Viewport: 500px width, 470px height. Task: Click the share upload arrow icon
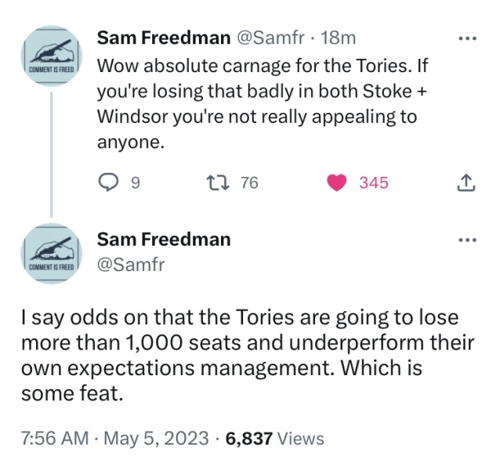pos(465,183)
